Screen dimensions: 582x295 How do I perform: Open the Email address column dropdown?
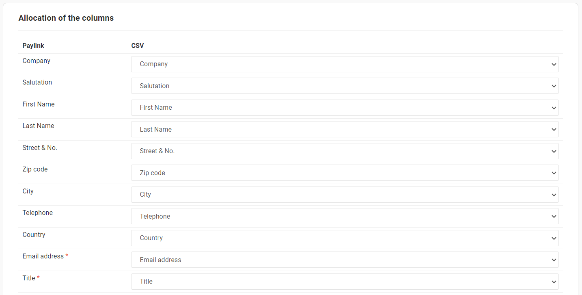345,260
